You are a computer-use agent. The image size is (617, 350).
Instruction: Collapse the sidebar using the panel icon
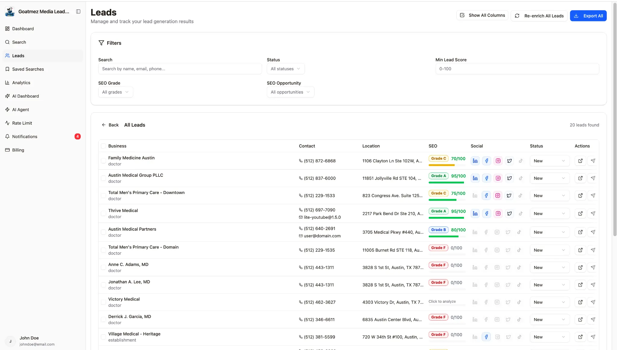(78, 11)
